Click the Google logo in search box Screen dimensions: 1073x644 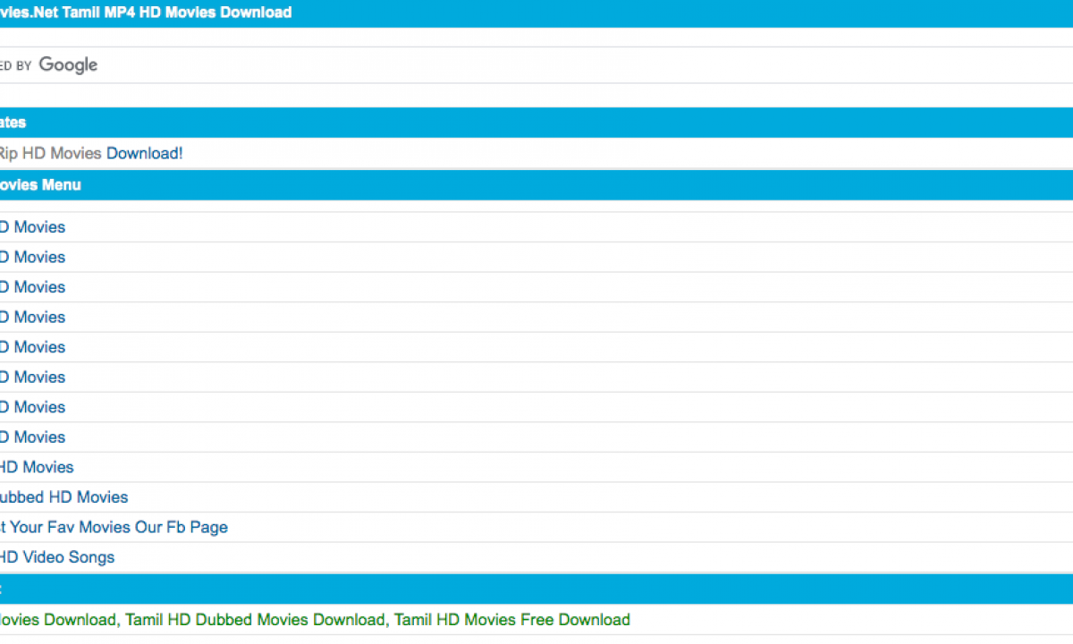point(68,64)
